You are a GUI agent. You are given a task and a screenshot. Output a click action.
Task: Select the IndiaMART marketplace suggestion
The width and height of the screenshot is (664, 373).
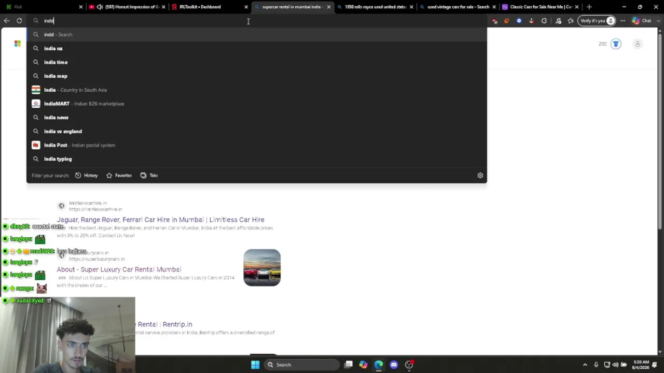257,104
